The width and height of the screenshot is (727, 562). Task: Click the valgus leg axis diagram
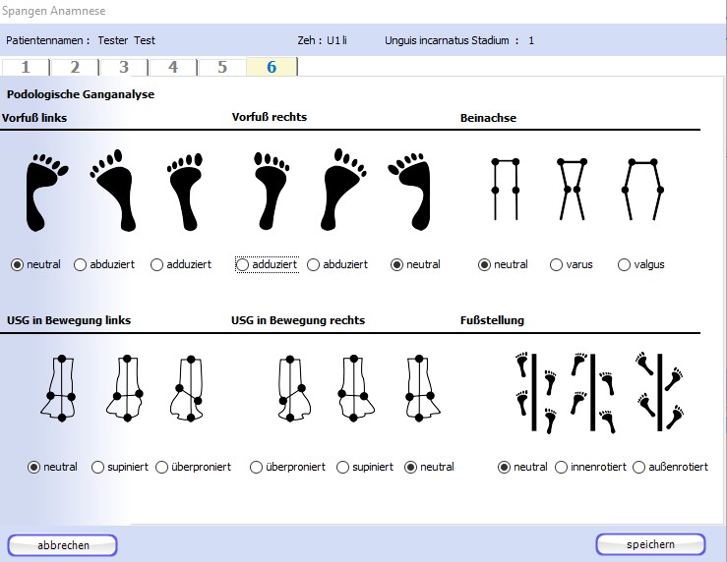coord(642,189)
